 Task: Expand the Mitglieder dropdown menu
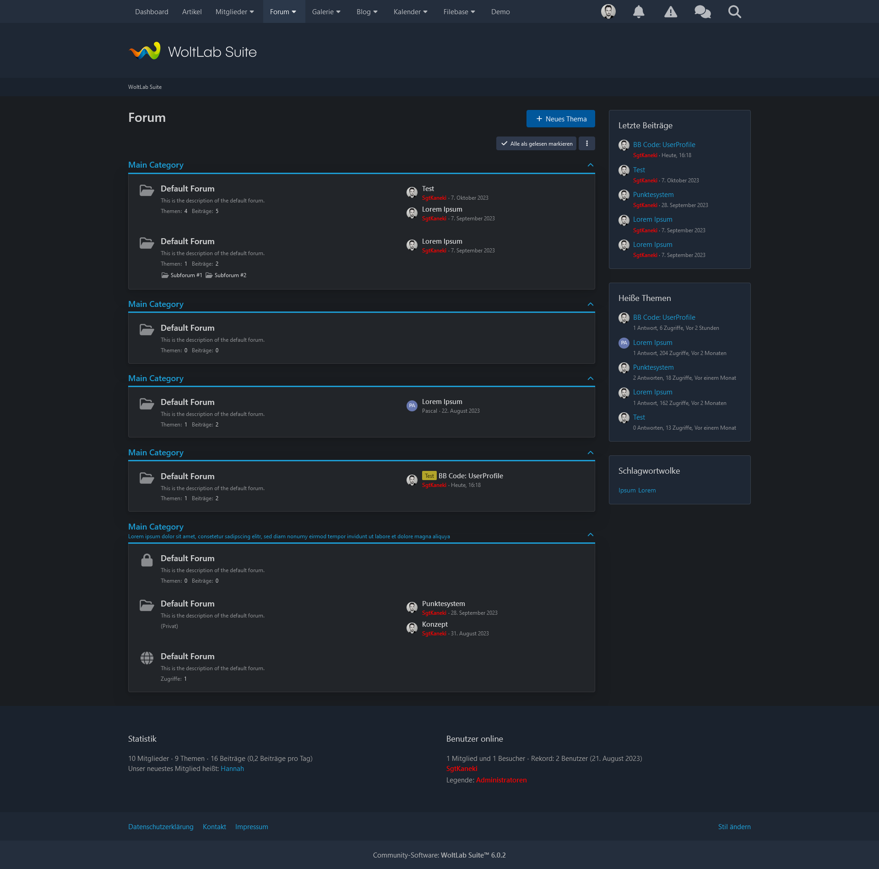click(234, 11)
